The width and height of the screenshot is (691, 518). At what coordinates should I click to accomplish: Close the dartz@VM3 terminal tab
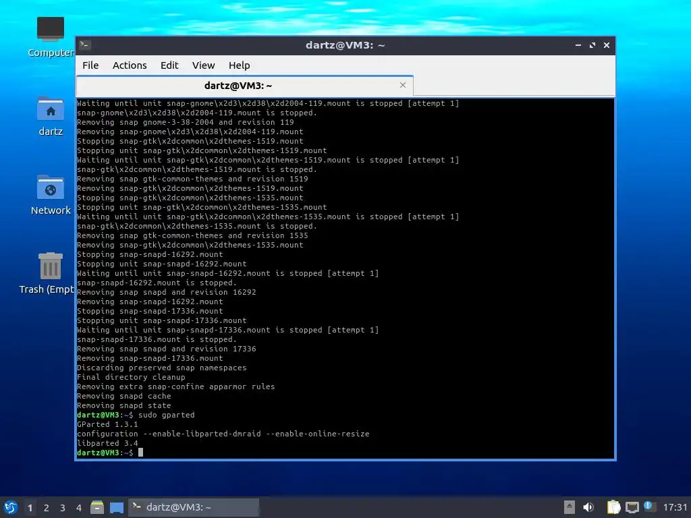click(x=402, y=85)
